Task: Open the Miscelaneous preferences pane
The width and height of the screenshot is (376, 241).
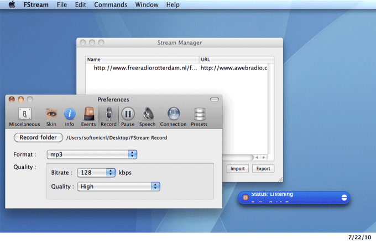Action: point(24,117)
